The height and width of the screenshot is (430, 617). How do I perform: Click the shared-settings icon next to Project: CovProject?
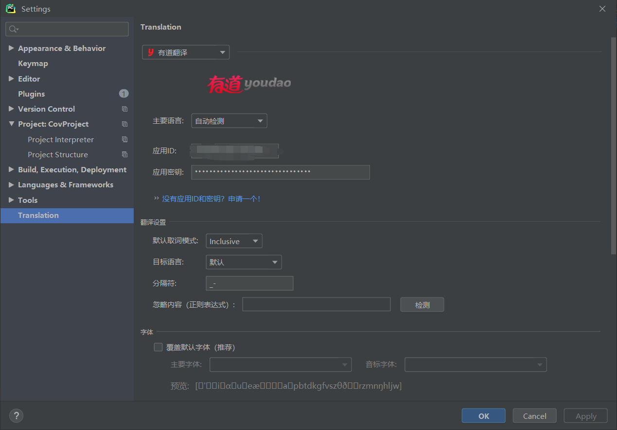click(x=125, y=124)
